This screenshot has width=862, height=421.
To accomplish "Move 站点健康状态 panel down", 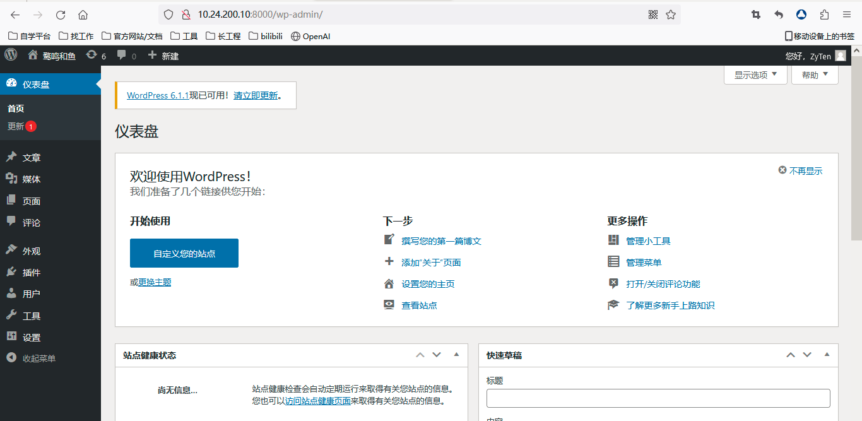I will 437,355.
